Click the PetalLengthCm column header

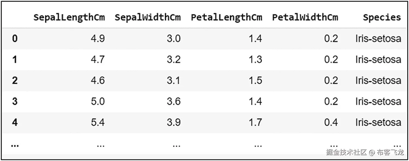(226, 17)
